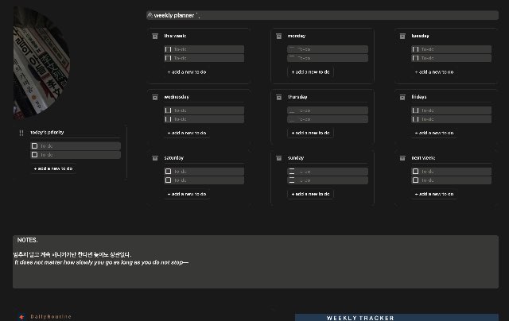509x321 pixels.
Task: Click the icon beside the weekly planner title
Action: click(x=150, y=15)
